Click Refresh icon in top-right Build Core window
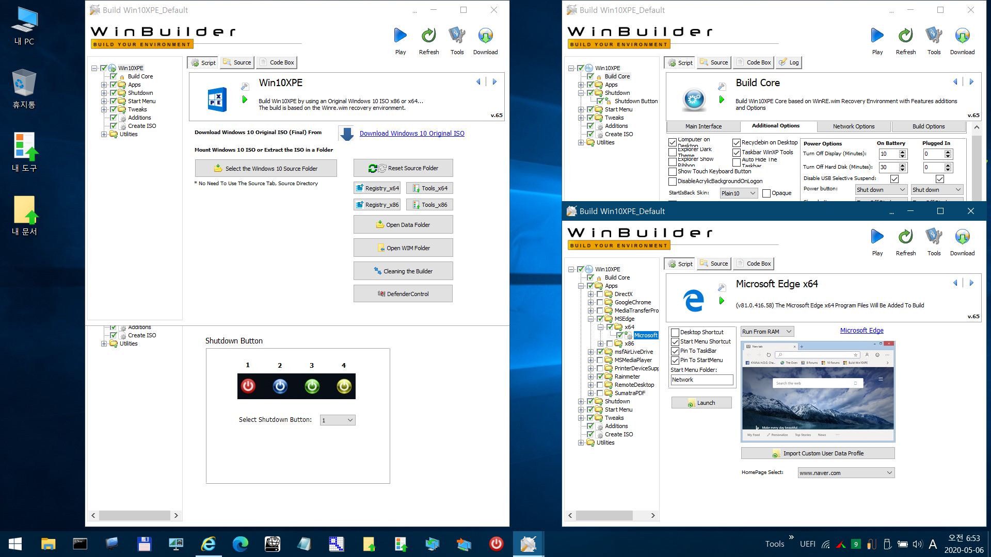This screenshot has height=557, width=991. tap(905, 36)
